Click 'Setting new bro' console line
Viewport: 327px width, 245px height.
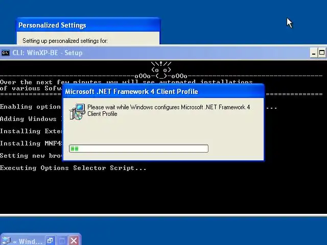click(31, 156)
